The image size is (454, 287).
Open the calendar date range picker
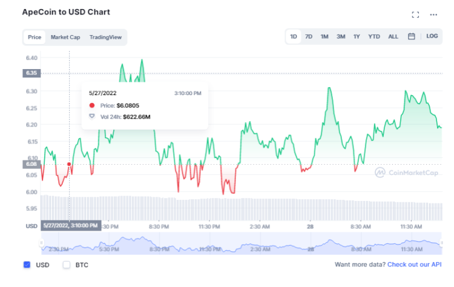(x=412, y=36)
